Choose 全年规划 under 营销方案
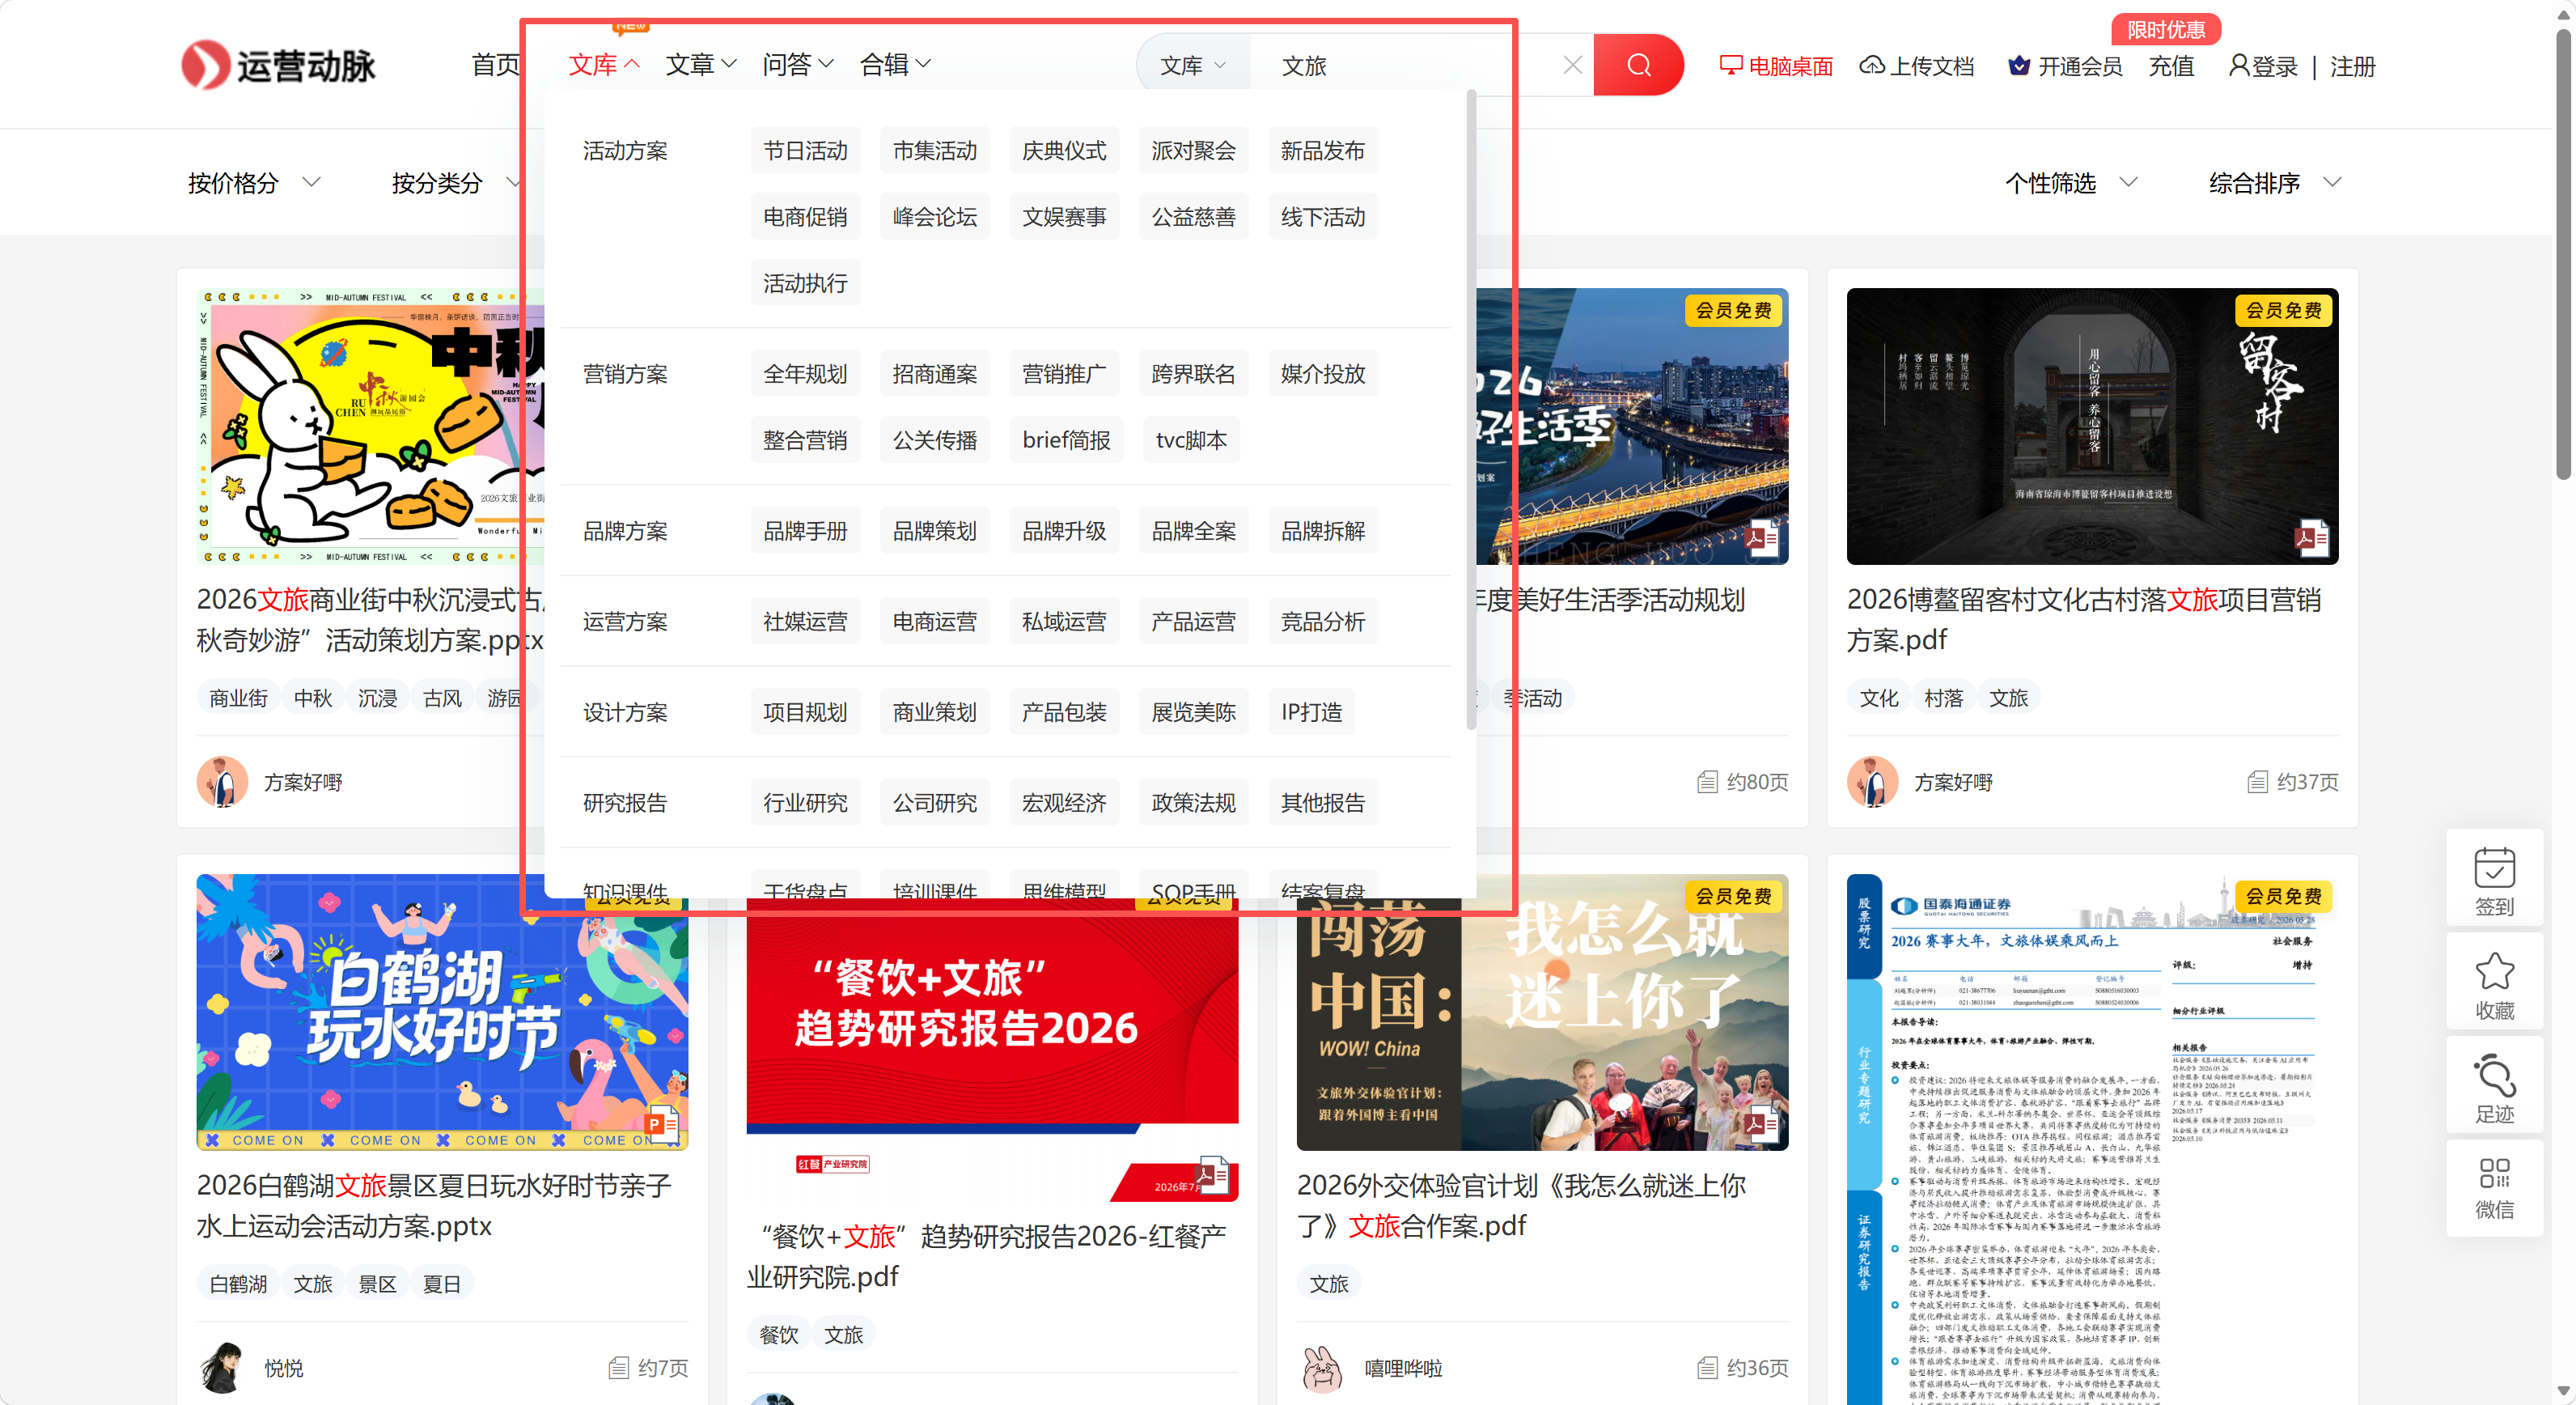Screen dimensions: 2576x1405 click(805, 374)
